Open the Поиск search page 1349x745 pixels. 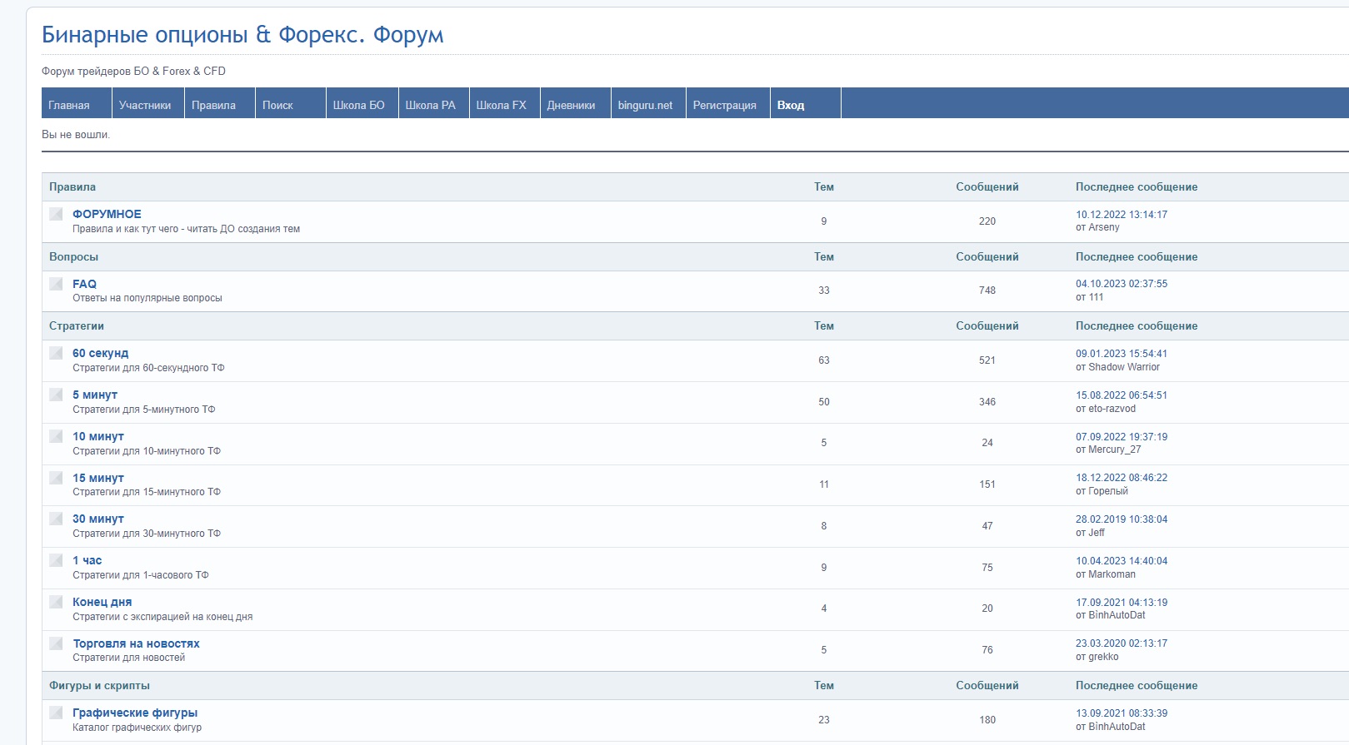(x=290, y=103)
